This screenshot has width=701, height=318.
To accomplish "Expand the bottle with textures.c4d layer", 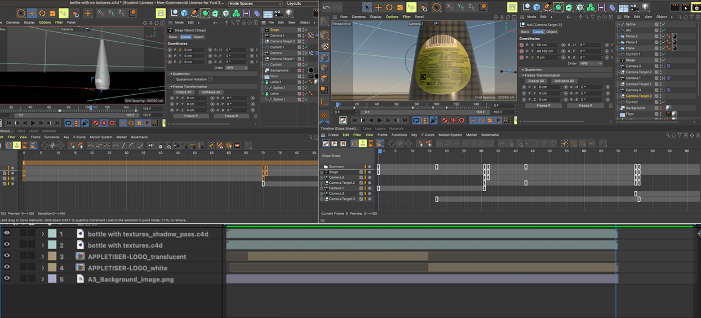I will [42, 245].
